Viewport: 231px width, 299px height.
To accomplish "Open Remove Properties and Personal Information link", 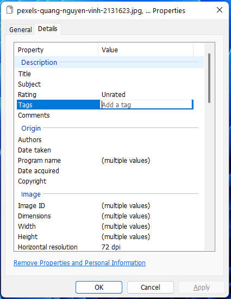I will click(79, 263).
